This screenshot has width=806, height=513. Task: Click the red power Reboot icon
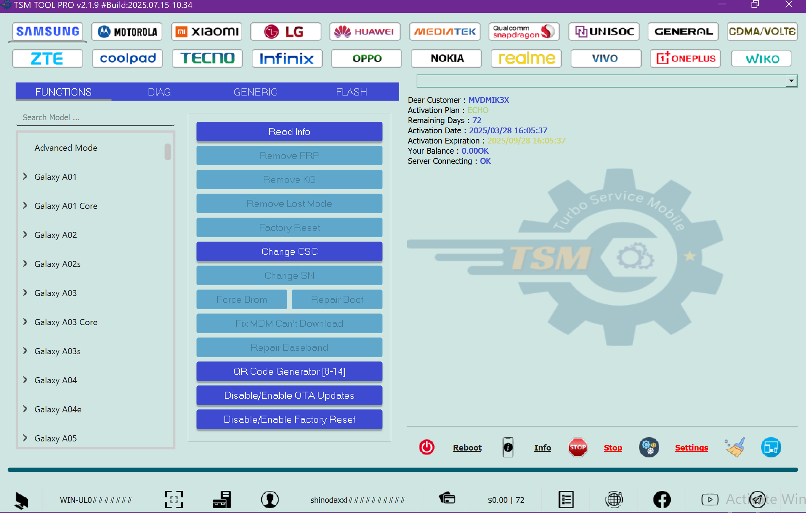pyautogui.click(x=427, y=447)
